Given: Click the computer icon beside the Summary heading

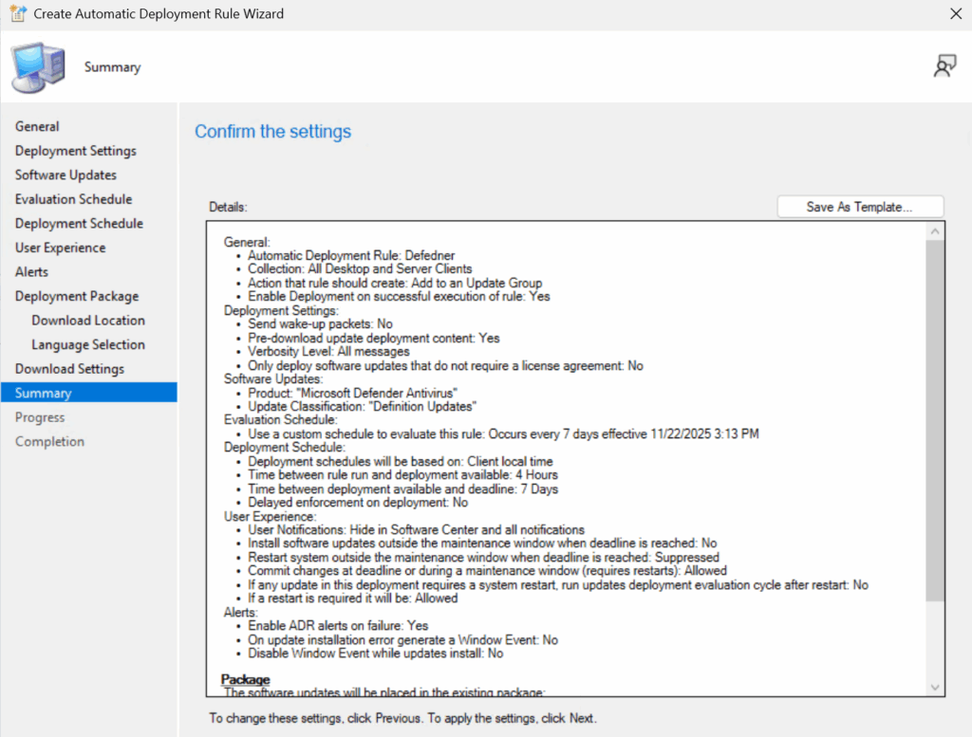Looking at the screenshot, I should (x=39, y=68).
